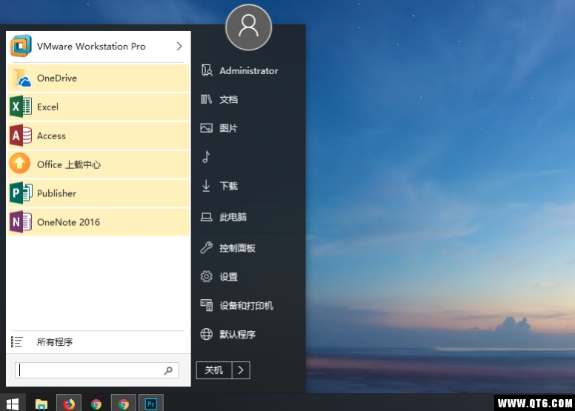Click the orange Office upload center icon
The height and width of the screenshot is (411, 575).
(x=20, y=164)
